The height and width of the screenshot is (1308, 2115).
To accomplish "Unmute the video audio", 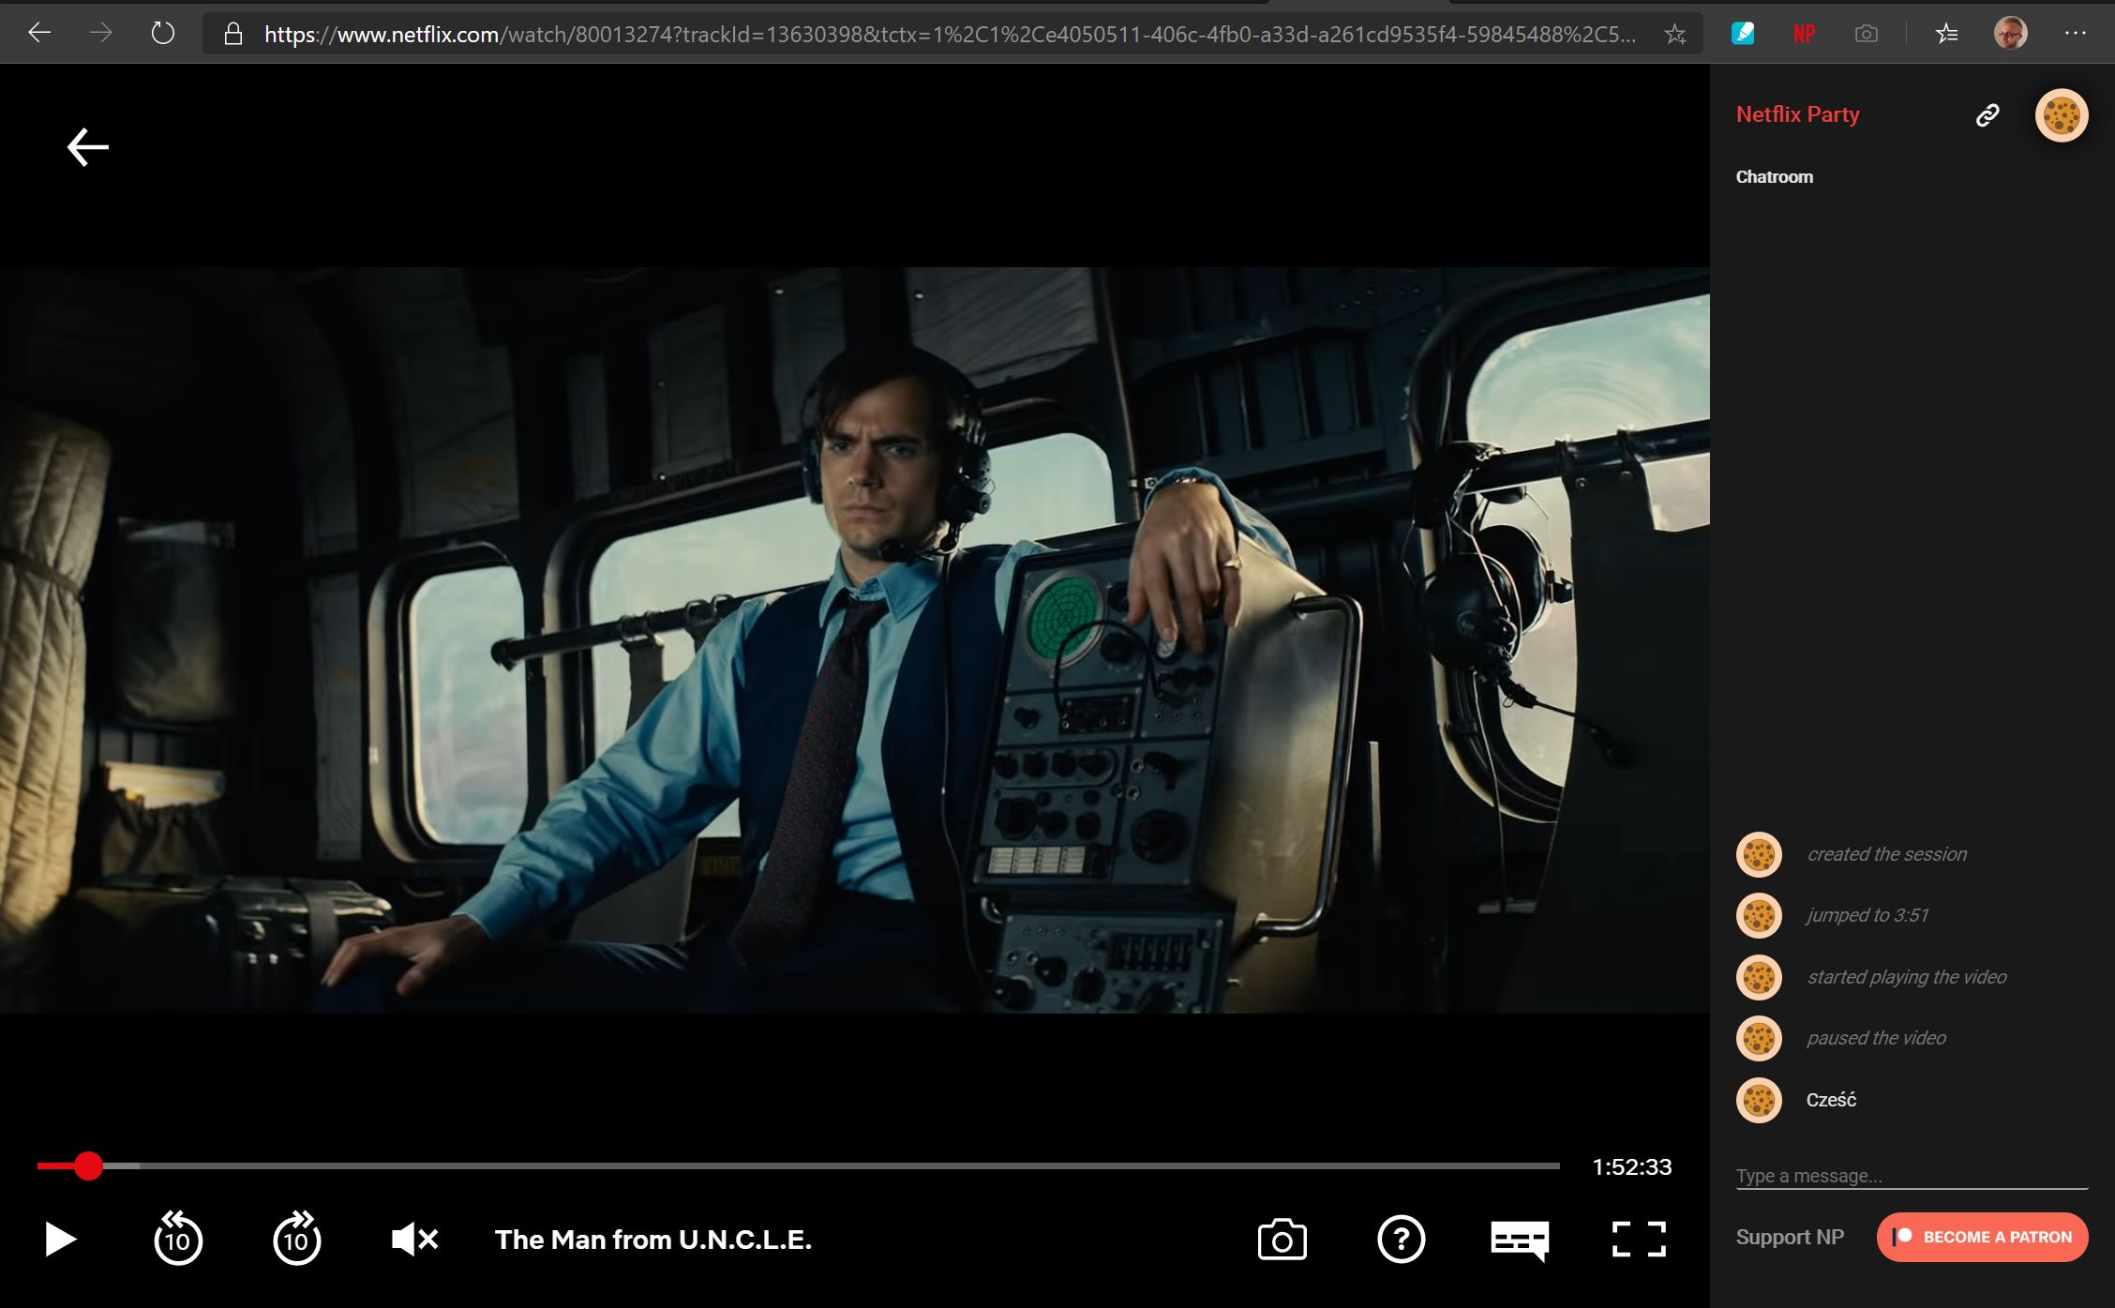I will (x=414, y=1240).
